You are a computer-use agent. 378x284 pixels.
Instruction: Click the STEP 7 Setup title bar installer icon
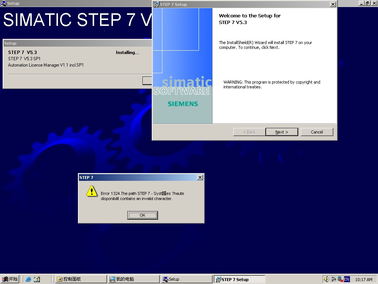[157, 4]
